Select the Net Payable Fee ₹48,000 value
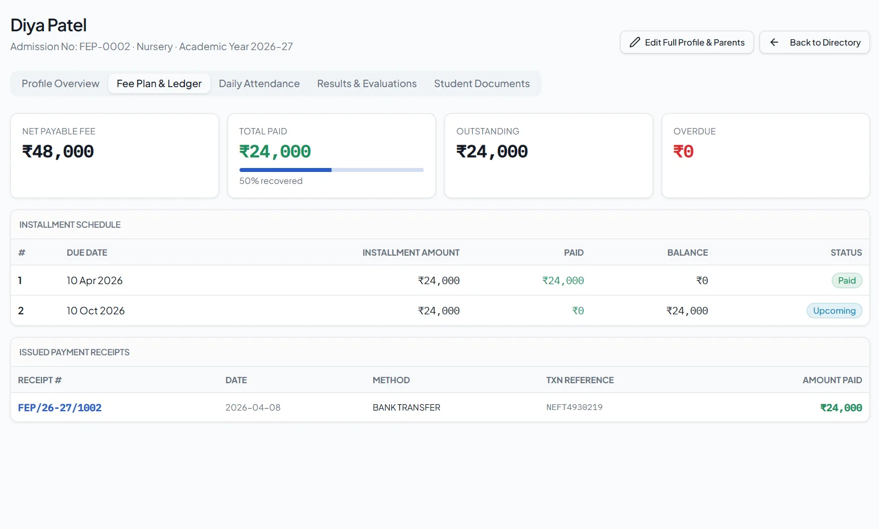 tap(58, 151)
